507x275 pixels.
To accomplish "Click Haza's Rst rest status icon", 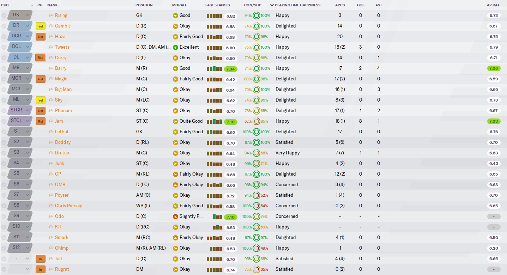I will tap(41, 37).
